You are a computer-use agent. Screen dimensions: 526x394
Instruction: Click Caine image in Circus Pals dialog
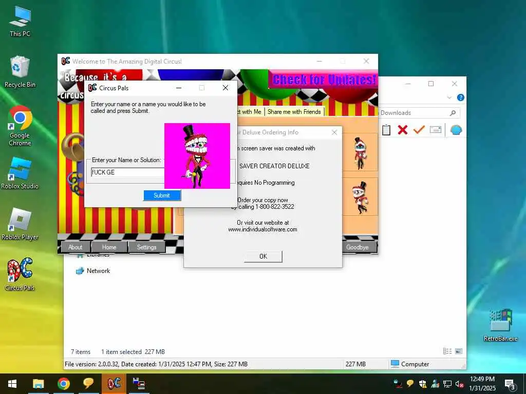point(197,156)
